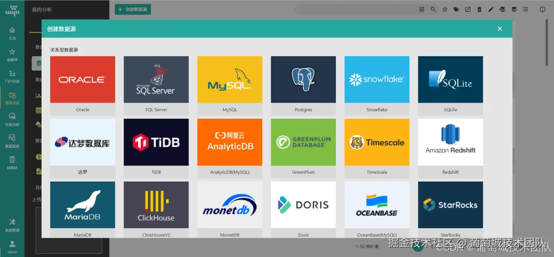Select the TimeScale data source
Image resolution: width=554 pixels, height=257 pixels.
[377, 148]
